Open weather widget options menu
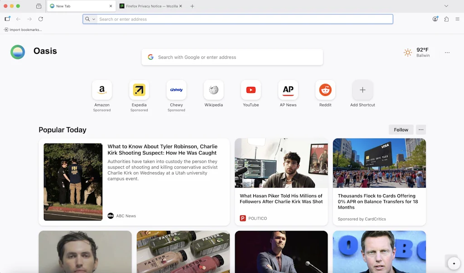Screen dimensions: 464x273 [x=447, y=53]
